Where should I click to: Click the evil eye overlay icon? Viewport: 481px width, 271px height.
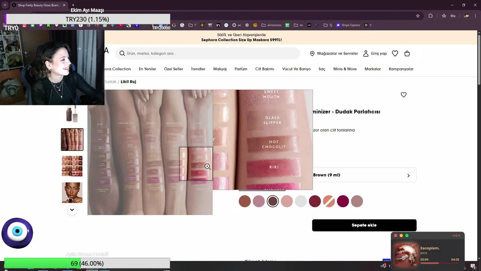click(17, 233)
